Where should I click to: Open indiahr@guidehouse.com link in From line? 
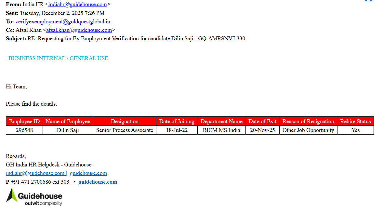click(x=77, y=5)
